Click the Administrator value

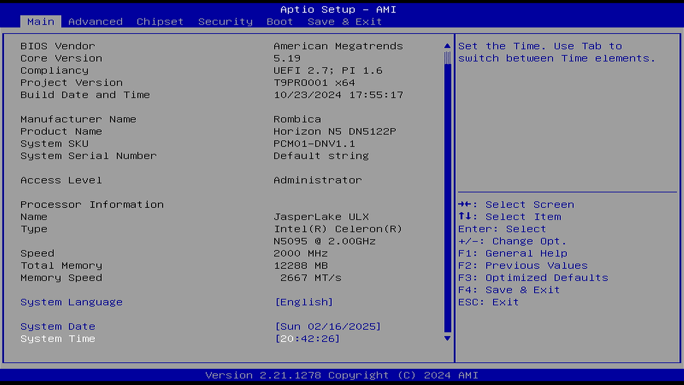(317, 180)
